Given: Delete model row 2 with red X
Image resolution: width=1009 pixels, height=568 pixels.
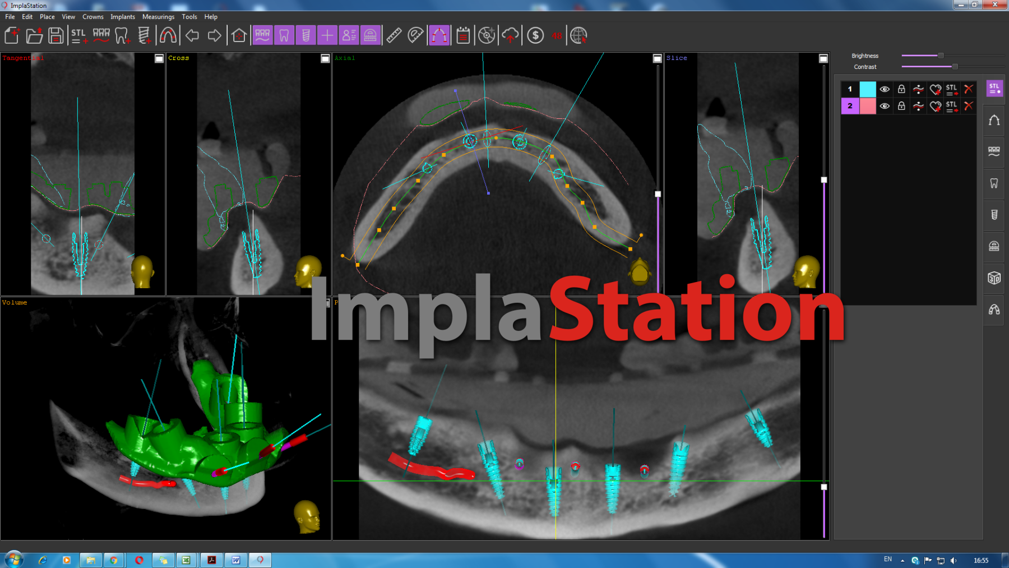Looking at the screenshot, I should click(x=969, y=106).
